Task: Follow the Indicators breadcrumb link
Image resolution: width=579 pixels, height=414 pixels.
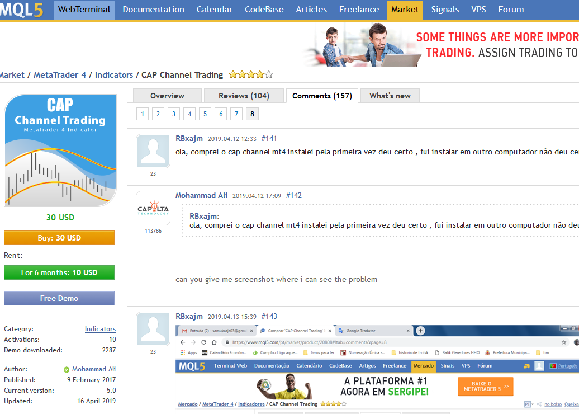Action: pyautogui.click(x=114, y=75)
